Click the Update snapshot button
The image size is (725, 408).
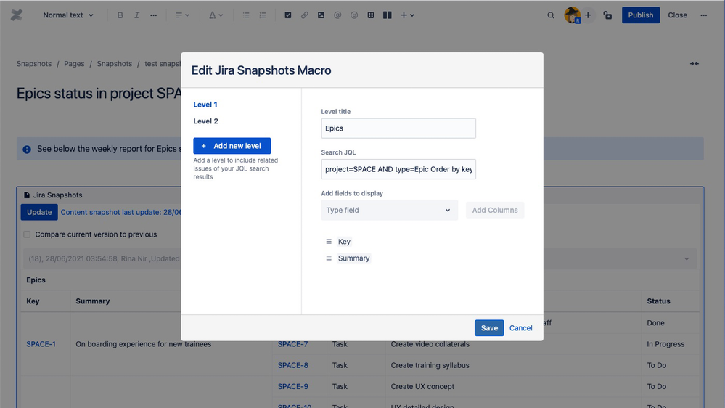pos(39,212)
